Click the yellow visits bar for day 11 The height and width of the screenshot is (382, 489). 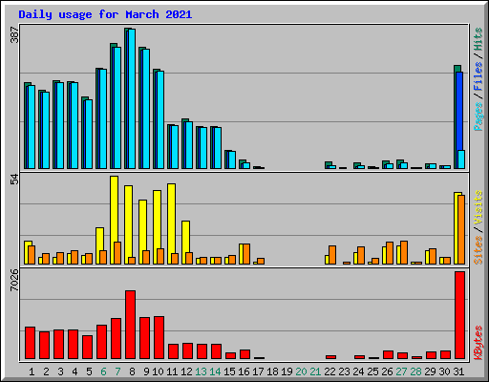click(171, 219)
